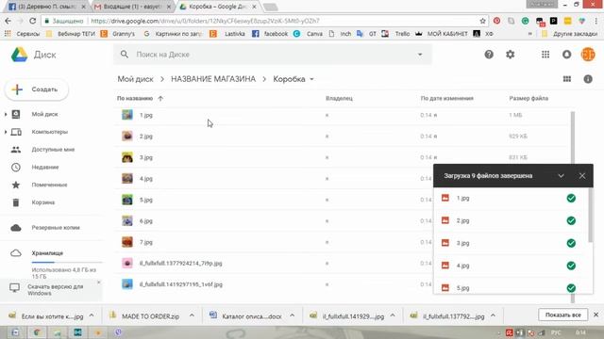This screenshot has width=604, height=339.
Task: Open the Google apps grid
Action: (x=545, y=55)
